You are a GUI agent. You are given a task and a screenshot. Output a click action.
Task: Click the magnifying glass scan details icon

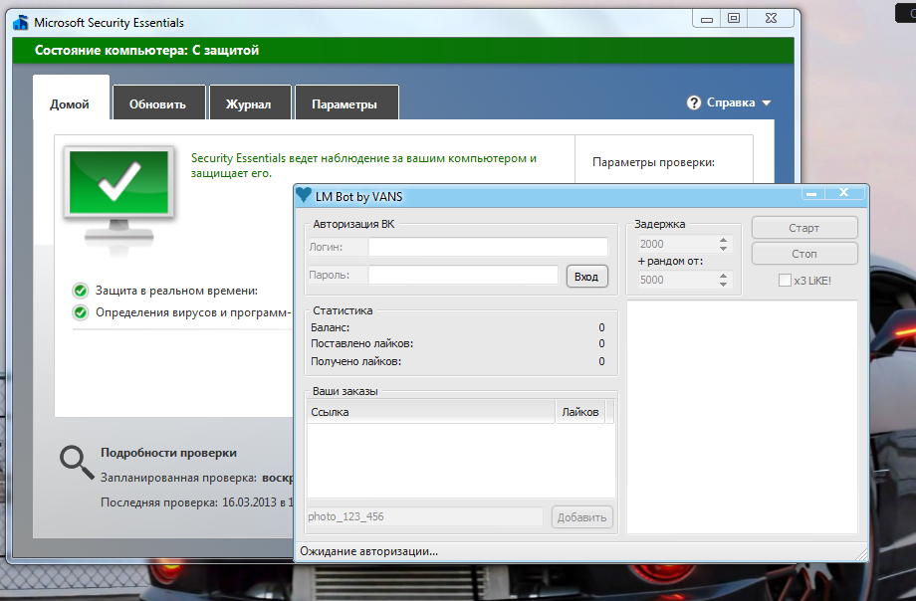coord(76,461)
